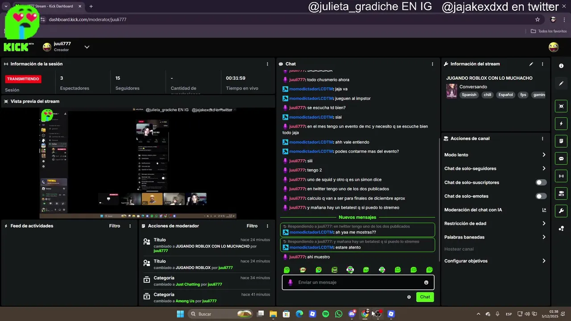Open juuli777 channel dropdown chevron
571x321 pixels.
point(87,47)
